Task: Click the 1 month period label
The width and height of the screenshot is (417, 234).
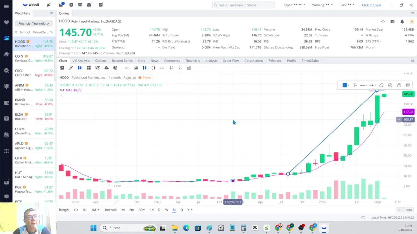Action: coord(115,77)
